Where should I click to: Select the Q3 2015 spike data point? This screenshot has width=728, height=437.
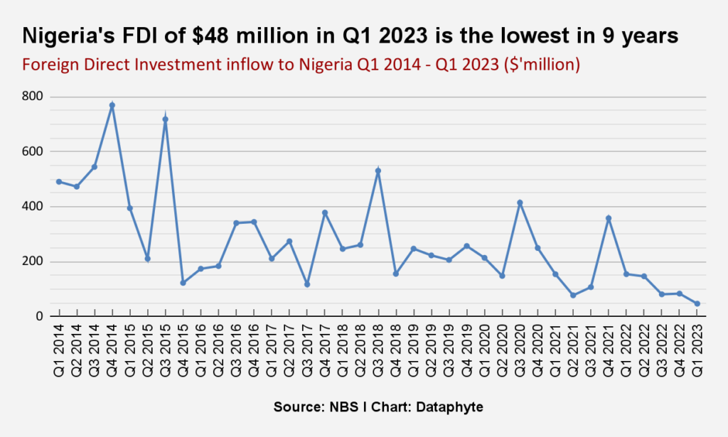pyautogui.click(x=165, y=119)
